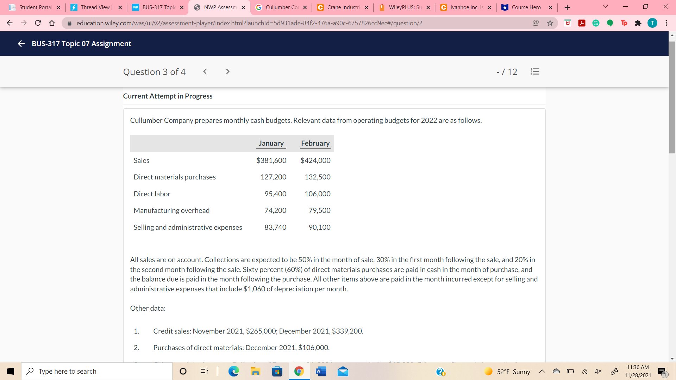Screen dimensions: 676x380
Task: Expand hidden icons in the system tray
Action: coord(542,371)
